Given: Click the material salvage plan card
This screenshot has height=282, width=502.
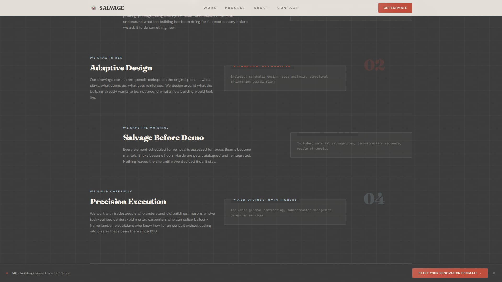Looking at the screenshot, I should [351, 145].
